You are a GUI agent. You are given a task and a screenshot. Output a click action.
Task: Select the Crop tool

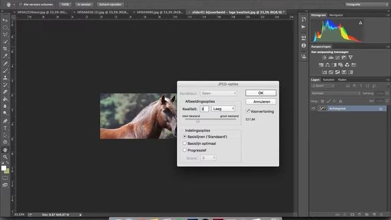tap(5, 49)
